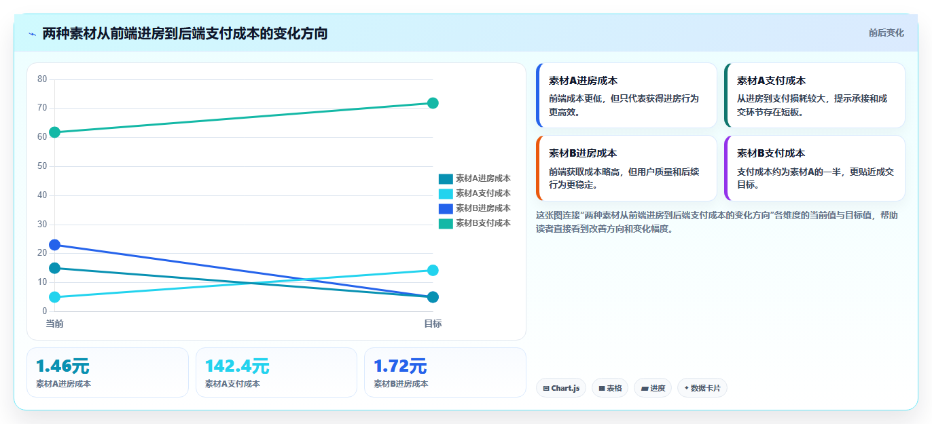Open the 素材B进房成本 insight card
The width and height of the screenshot is (932, 424).
tap(626, 168)
